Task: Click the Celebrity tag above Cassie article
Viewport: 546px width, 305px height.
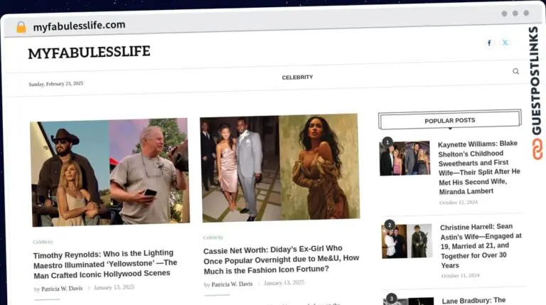Action: (x=213, y=237)
